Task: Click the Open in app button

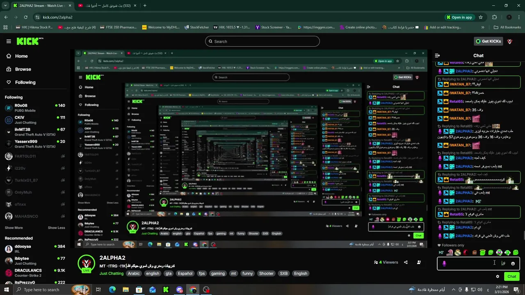Action: (x=459, y=17)
